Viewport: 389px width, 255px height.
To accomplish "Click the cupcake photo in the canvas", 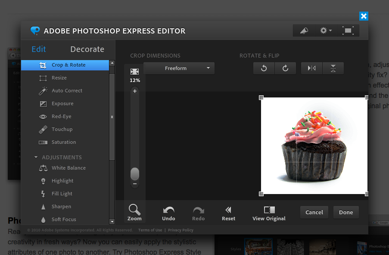I will pos(314,146).
